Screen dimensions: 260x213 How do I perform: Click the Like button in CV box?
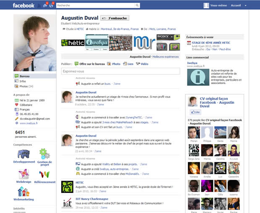tap(195, 112)
